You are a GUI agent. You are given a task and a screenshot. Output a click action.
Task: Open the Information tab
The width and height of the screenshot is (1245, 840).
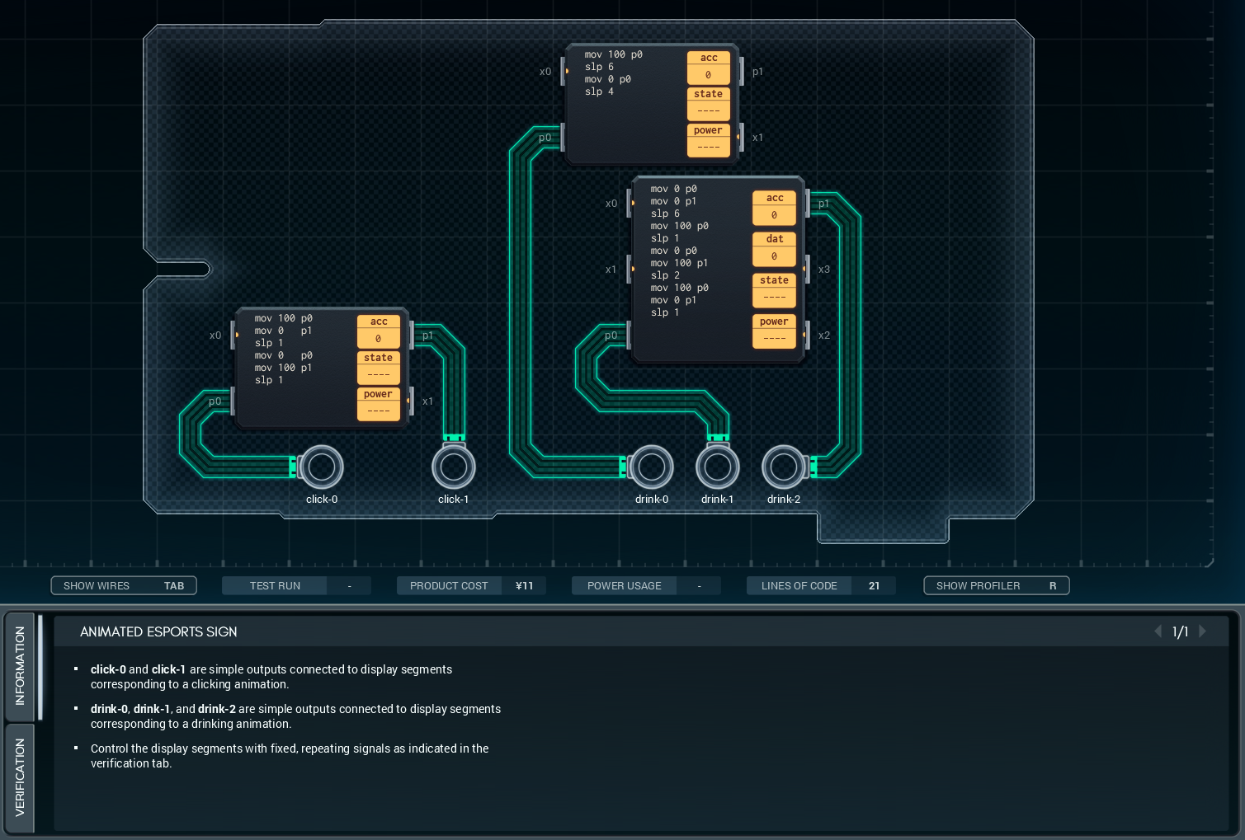click(20, 665)
